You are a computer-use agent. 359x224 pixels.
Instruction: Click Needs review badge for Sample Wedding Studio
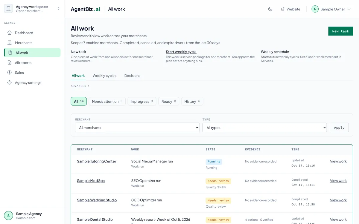click(218, 200)
